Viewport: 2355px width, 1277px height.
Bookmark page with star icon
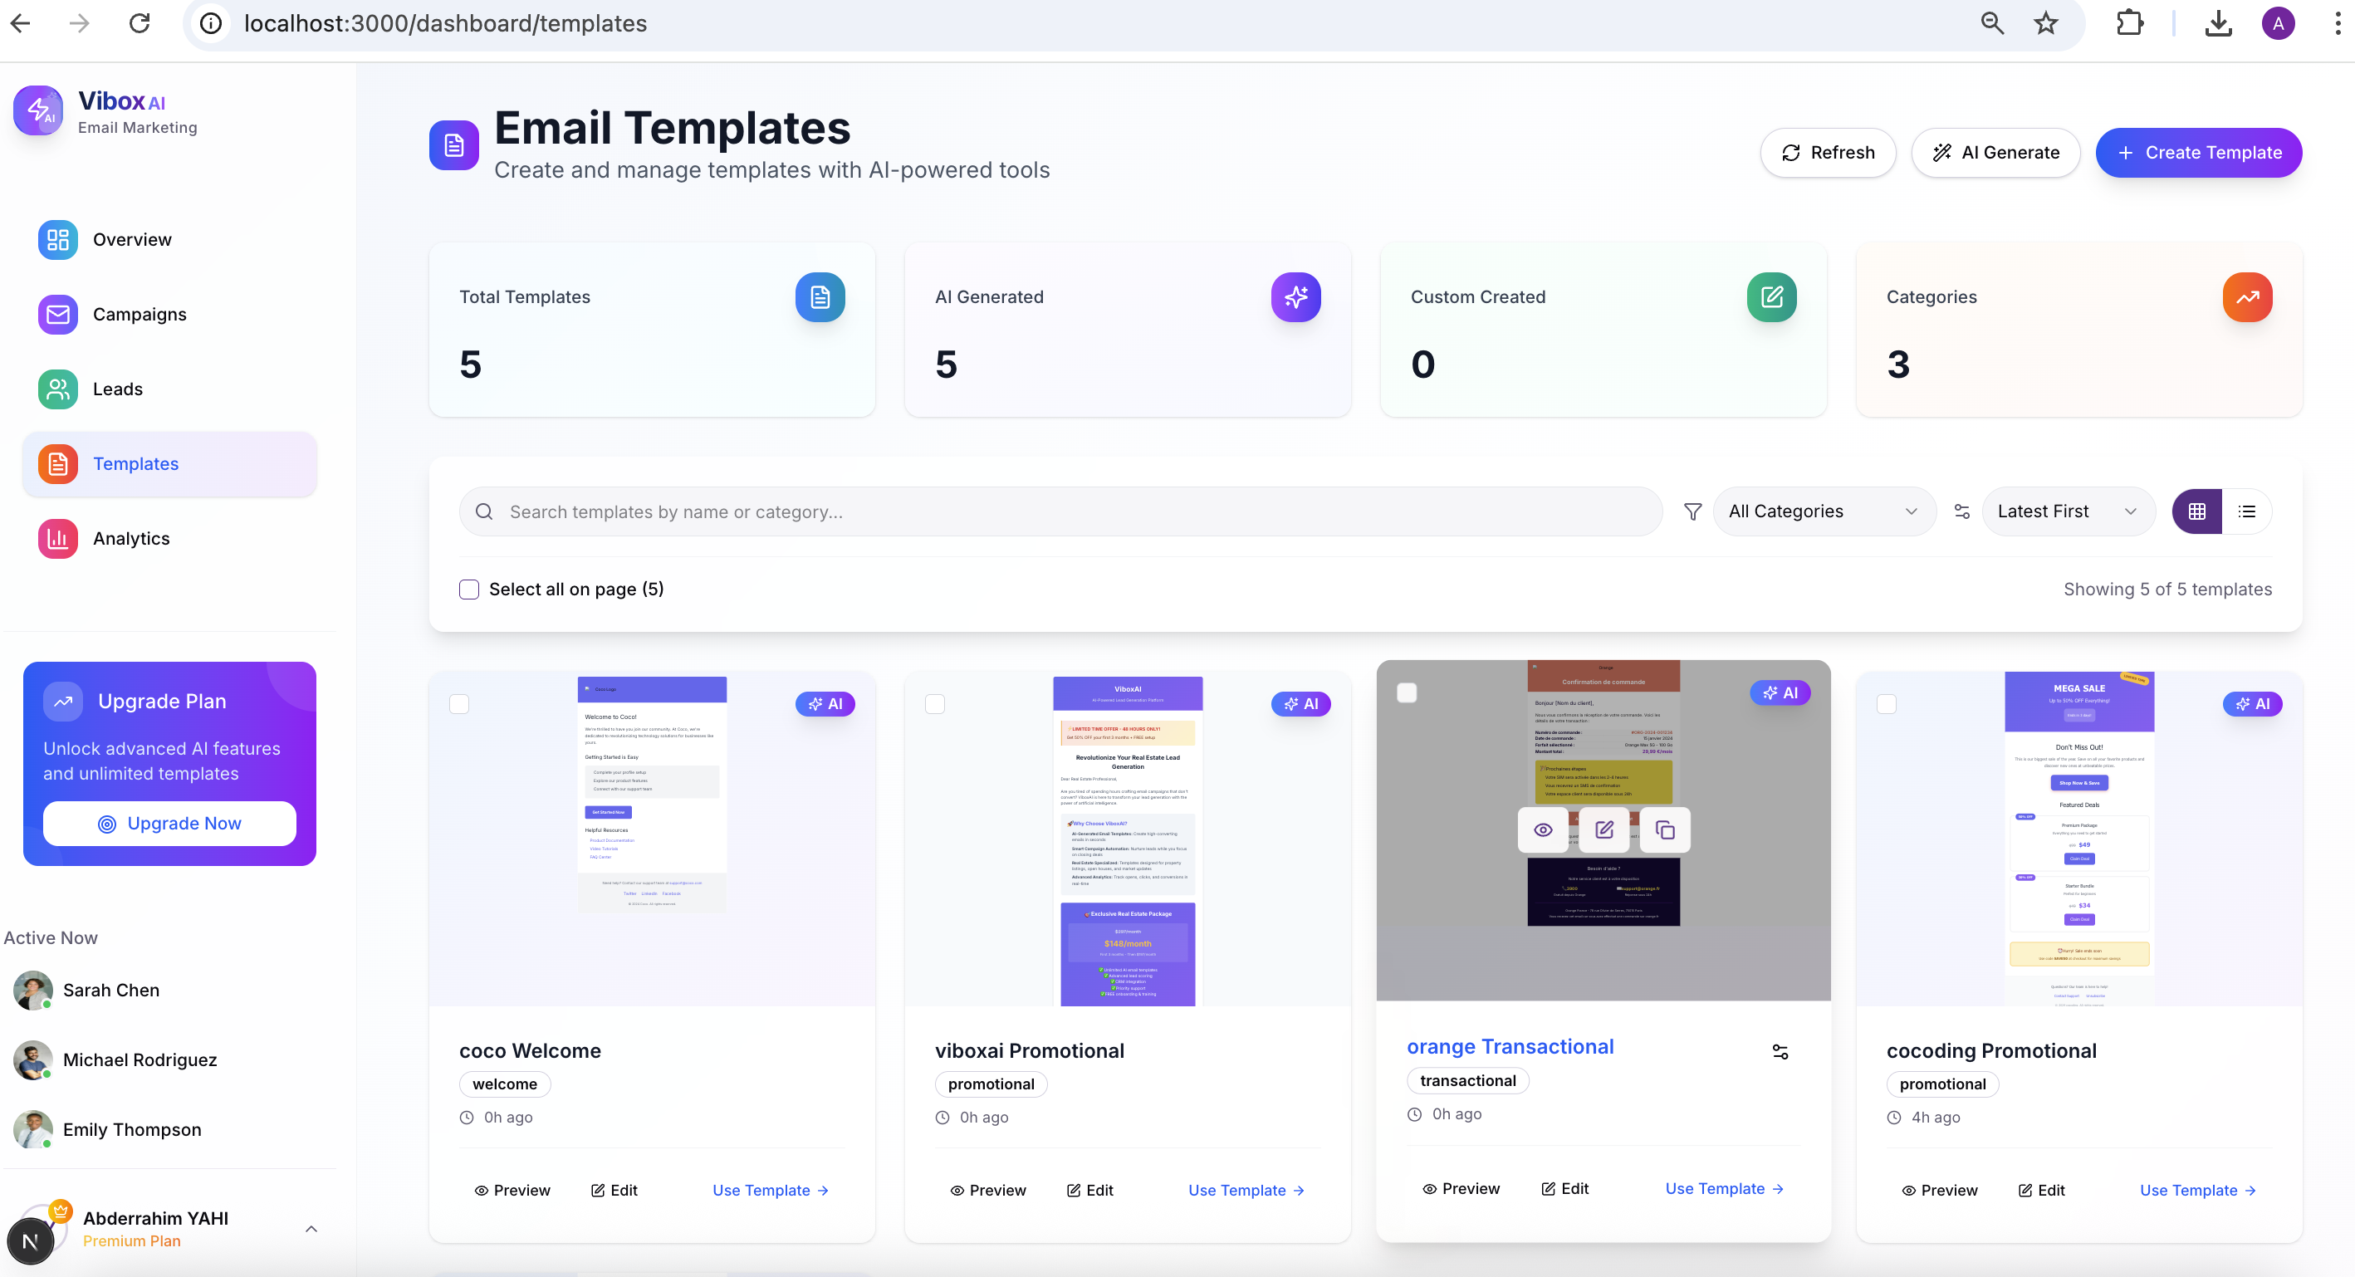pos(2046,24)
